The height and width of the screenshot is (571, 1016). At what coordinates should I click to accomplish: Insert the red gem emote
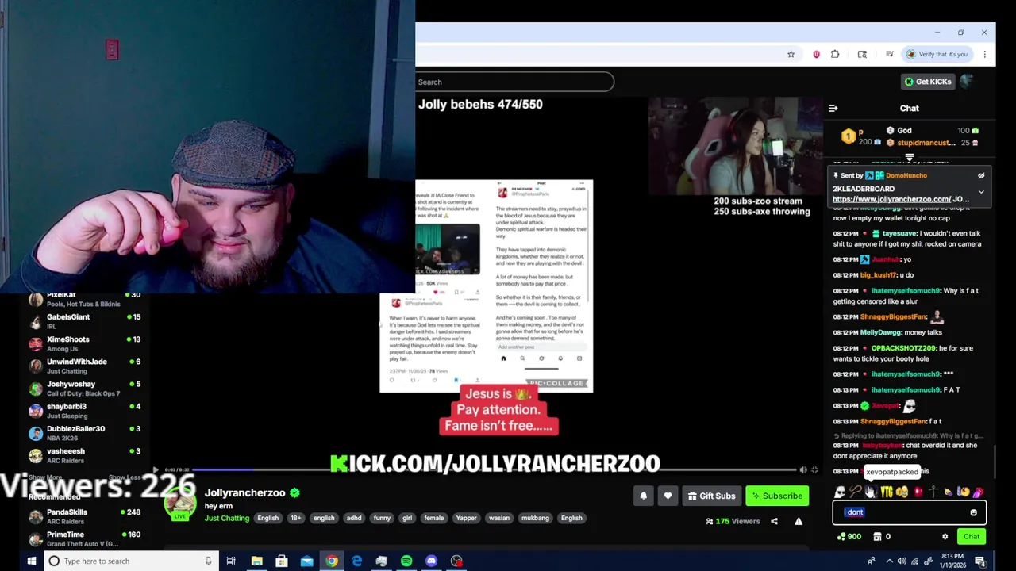(x=918, y=492)
